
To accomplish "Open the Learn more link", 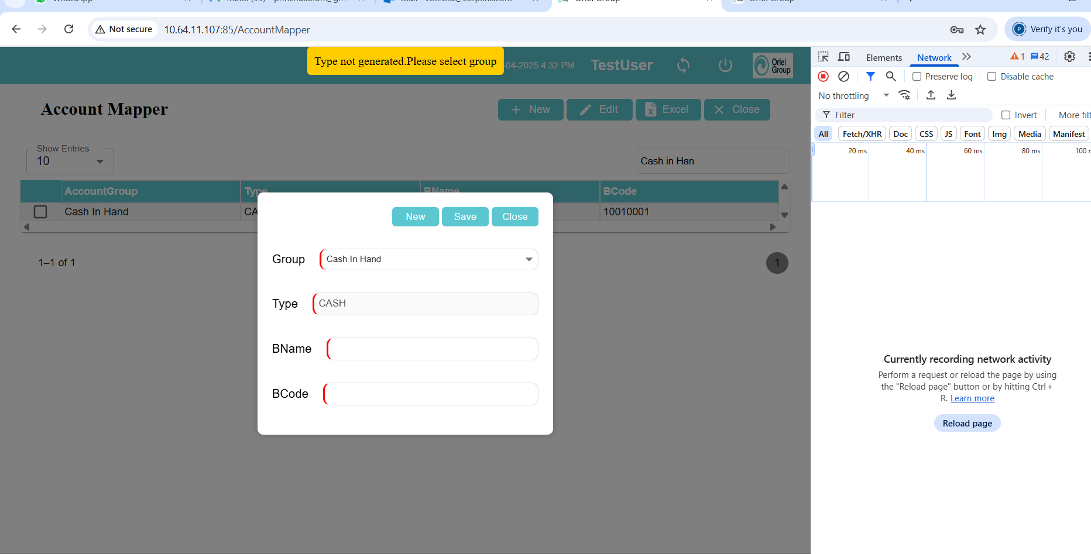I will coord(972,398).
